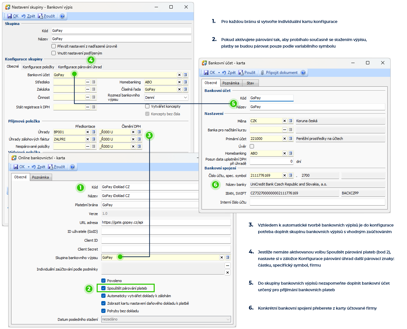Screen dimensions: 407x329
Task: Toggle Vytvářet koncepty checkbox
Action: point(147,106)
